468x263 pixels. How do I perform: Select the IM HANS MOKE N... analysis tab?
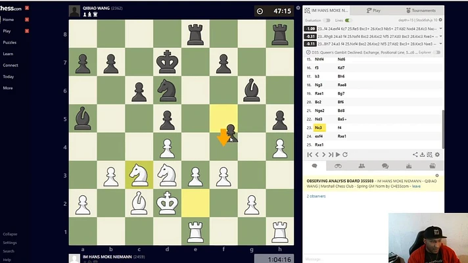tap(326, 11)
